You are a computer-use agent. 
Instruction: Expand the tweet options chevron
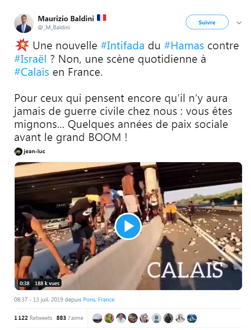[239, 23]
